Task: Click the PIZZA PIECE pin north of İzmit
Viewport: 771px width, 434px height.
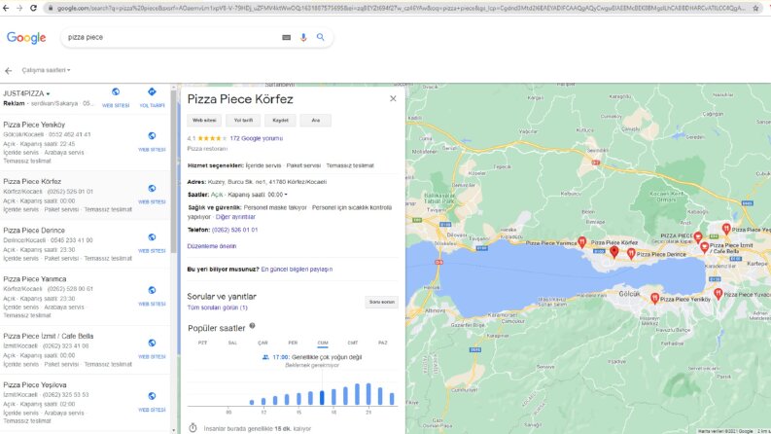Action: pos(698,237)
